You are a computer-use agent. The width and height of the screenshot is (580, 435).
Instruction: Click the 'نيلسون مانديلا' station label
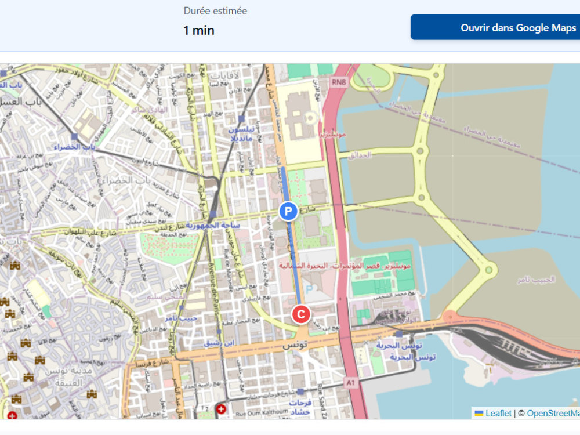click(x=241, y=134)
